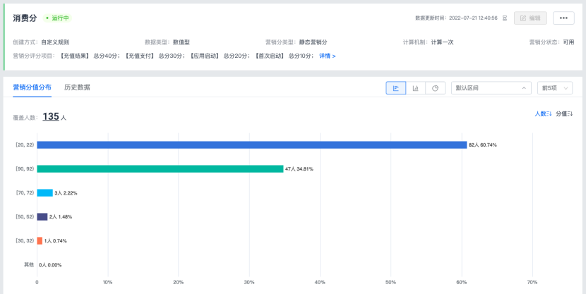Click the 编辑 edit button
Screen dimensions: 586x294
point(530,18)
